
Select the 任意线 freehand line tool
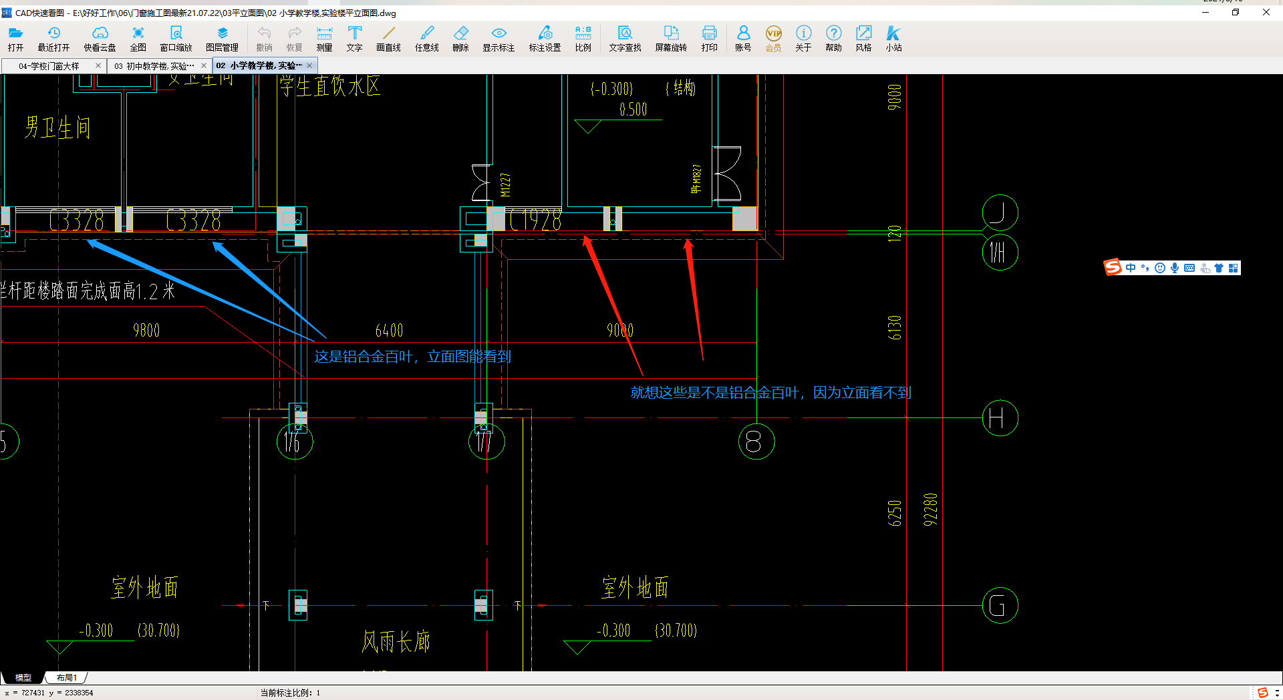coord(427,39)
